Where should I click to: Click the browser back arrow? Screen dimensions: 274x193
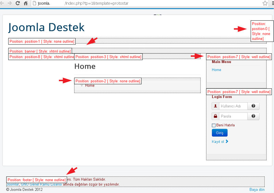(2, 3)
